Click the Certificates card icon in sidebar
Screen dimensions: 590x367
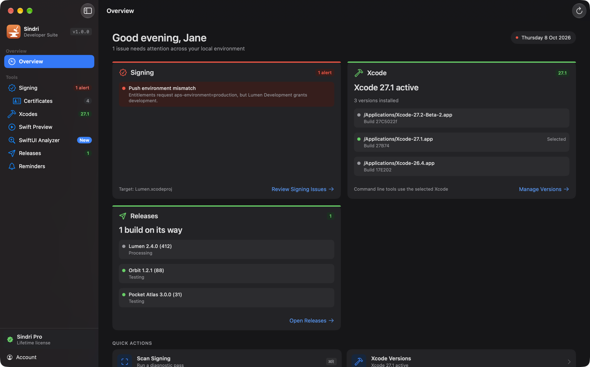point(17,101)
